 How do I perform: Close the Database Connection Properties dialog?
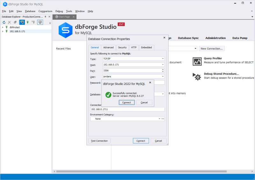[164, 38]
